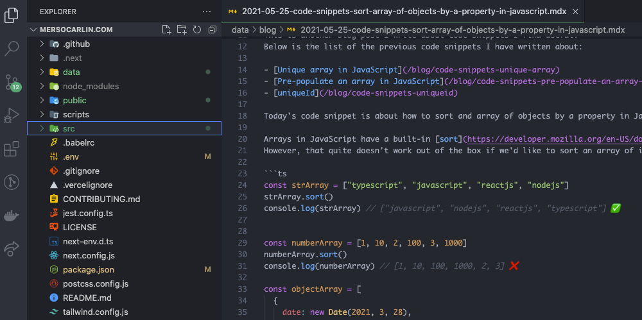Open the .env file
Viewport: 642px width, 320px height.
(x=125, y=156)
